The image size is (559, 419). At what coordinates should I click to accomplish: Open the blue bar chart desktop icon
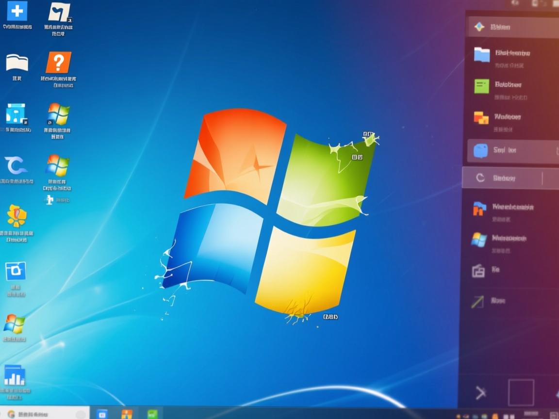[x=15, y=375]
